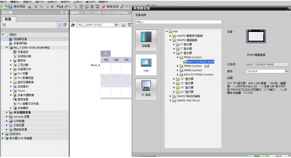The image size is (291, 158).
Task: Collapse PLC_1 [CPU 1215C DC/DC/Rly] node
Action: pos(7,47)
